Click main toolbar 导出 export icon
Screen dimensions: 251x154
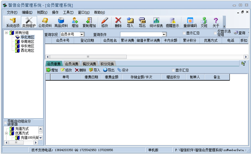click(x=142, y=22)
